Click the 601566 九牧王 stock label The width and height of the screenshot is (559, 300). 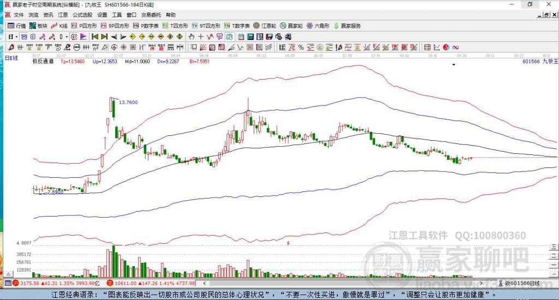tap(540, 61)
